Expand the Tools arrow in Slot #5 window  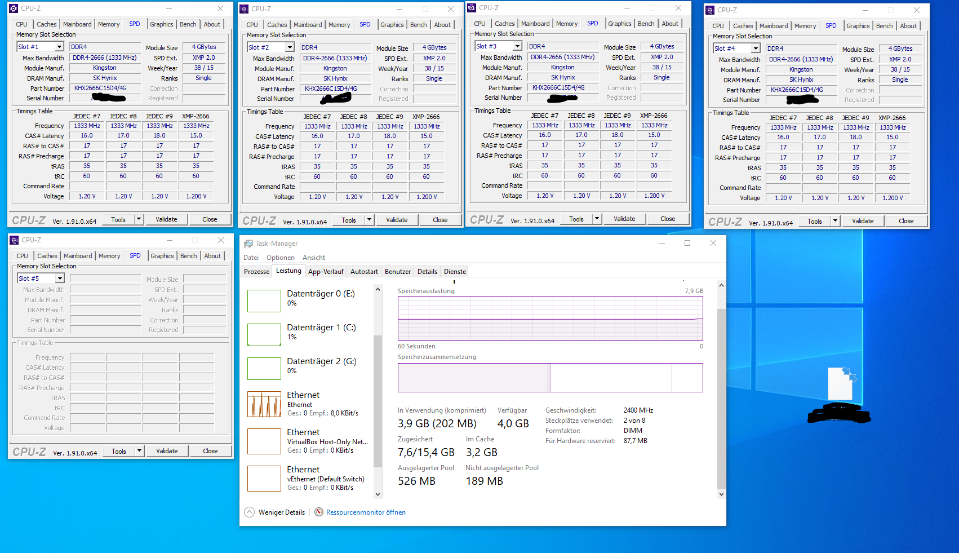[139, 451]
